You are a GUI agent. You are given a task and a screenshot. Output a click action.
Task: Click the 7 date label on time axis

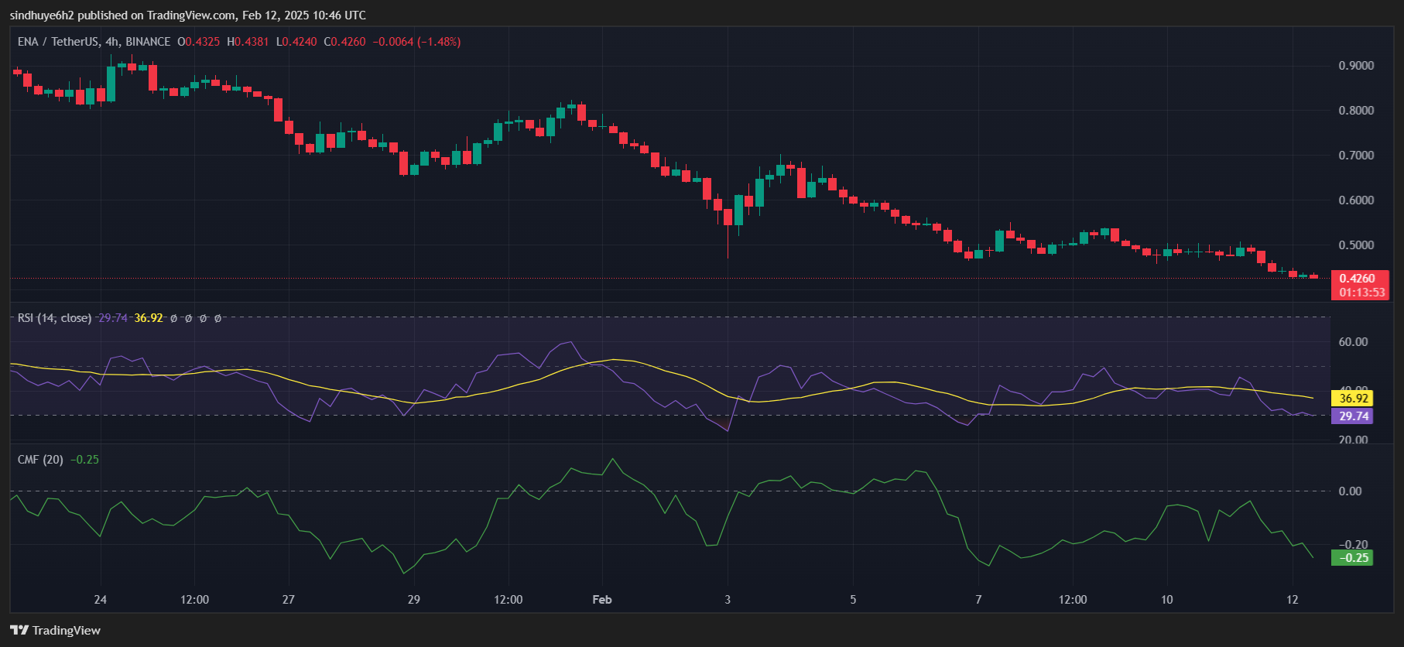pos(978,600)
